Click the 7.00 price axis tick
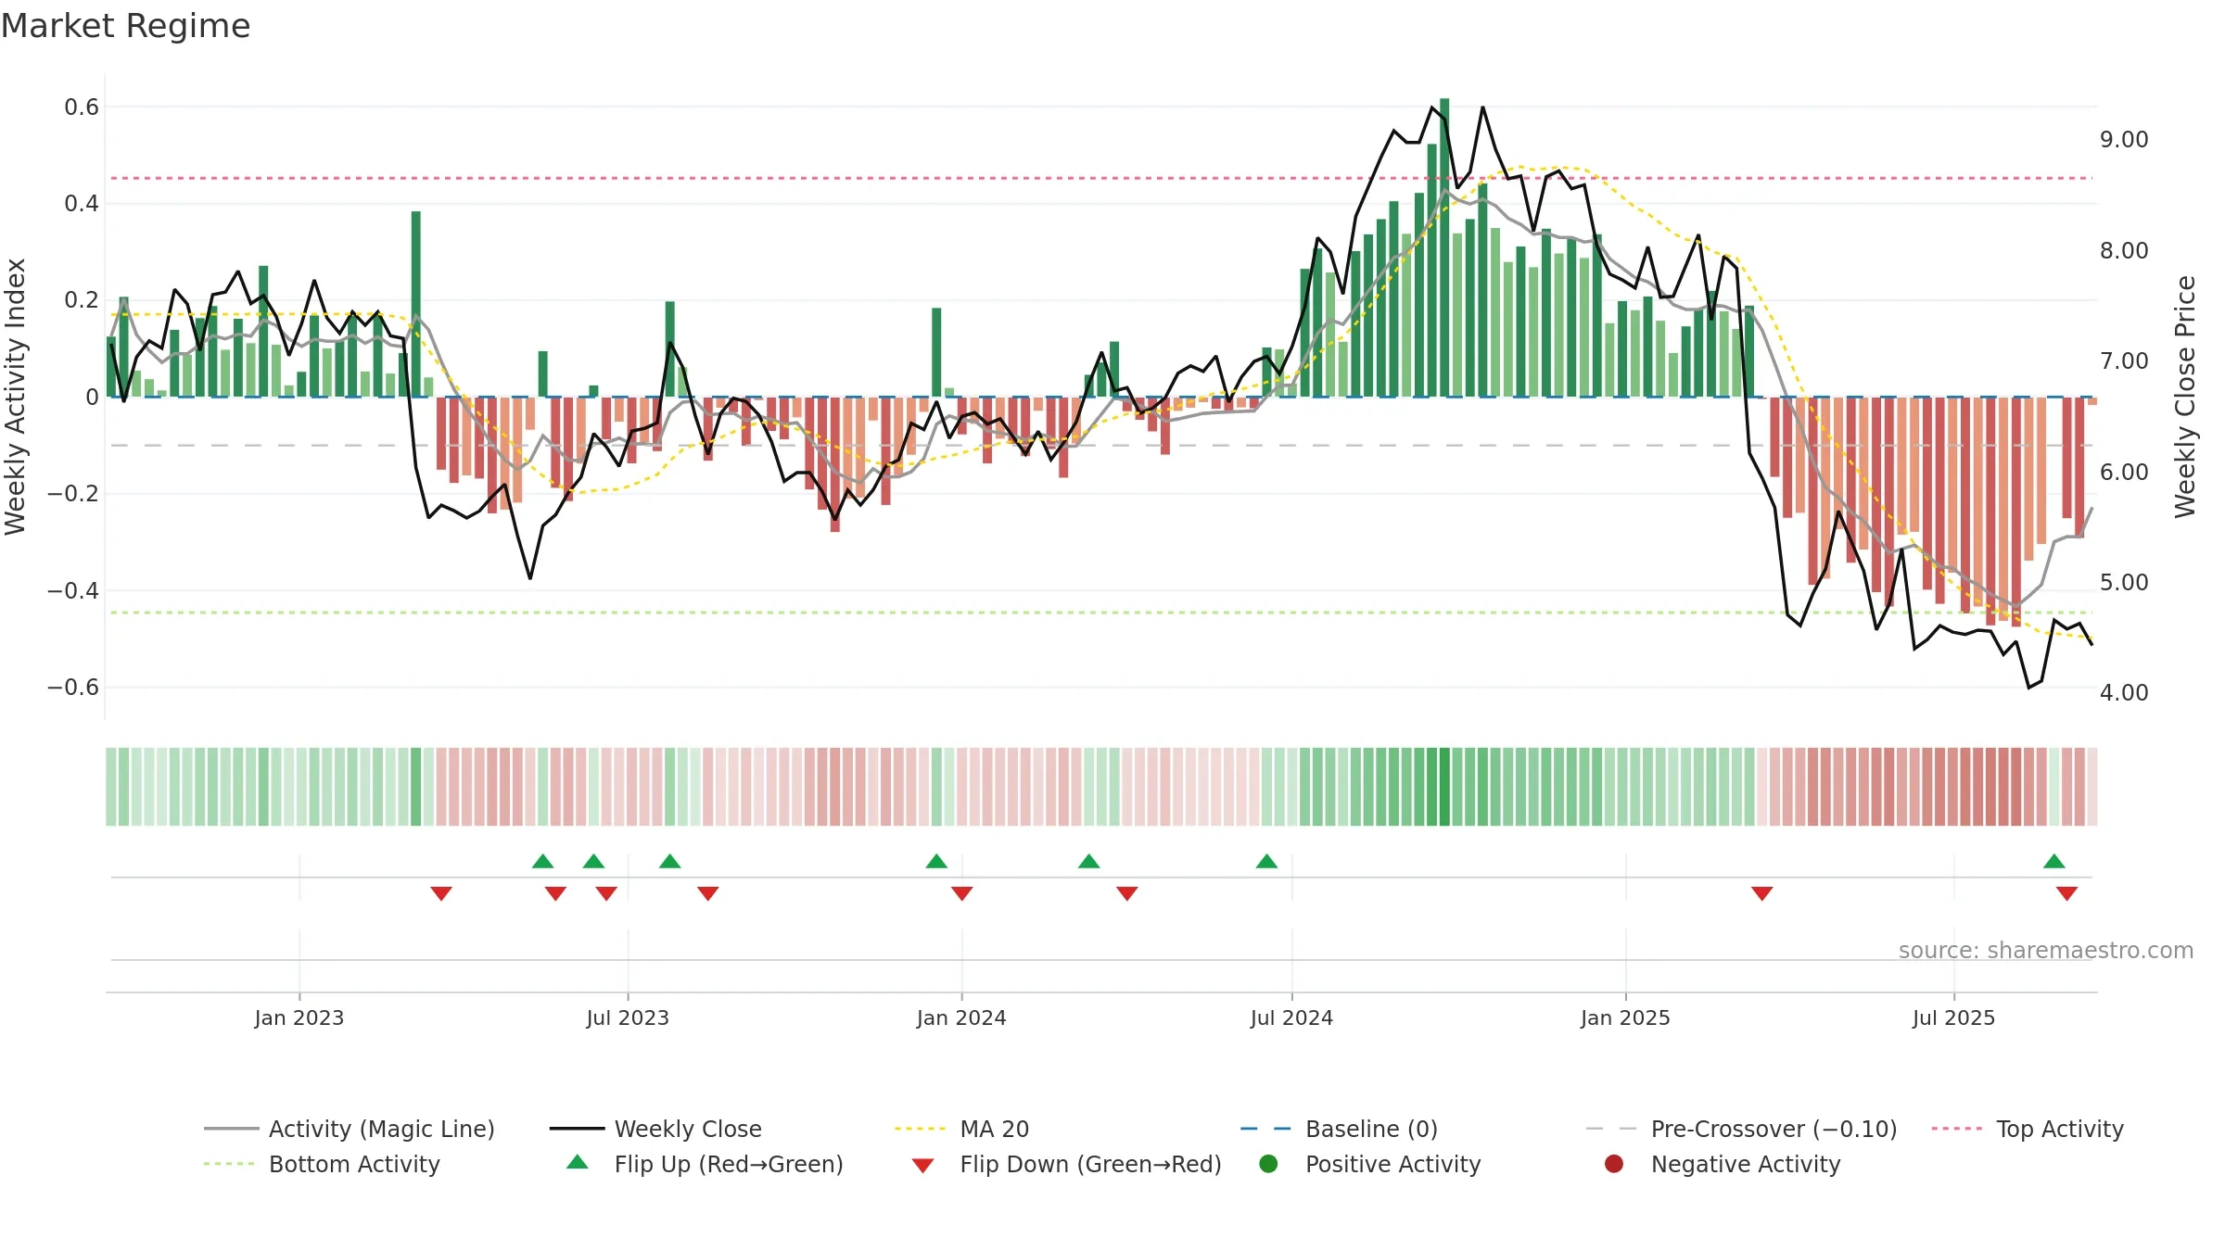Image resolution: width=2225 pixels, height=1251 pixels. click(2124, 361)
